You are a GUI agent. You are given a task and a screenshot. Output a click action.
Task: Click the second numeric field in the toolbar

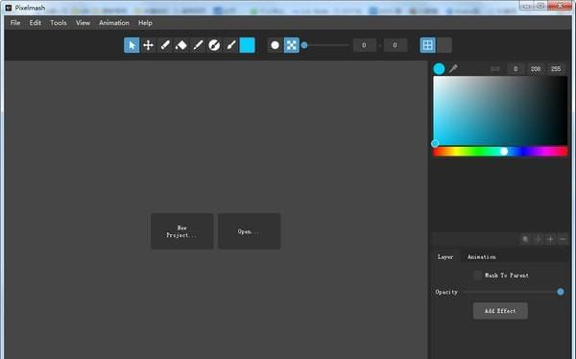pos(395,45)
